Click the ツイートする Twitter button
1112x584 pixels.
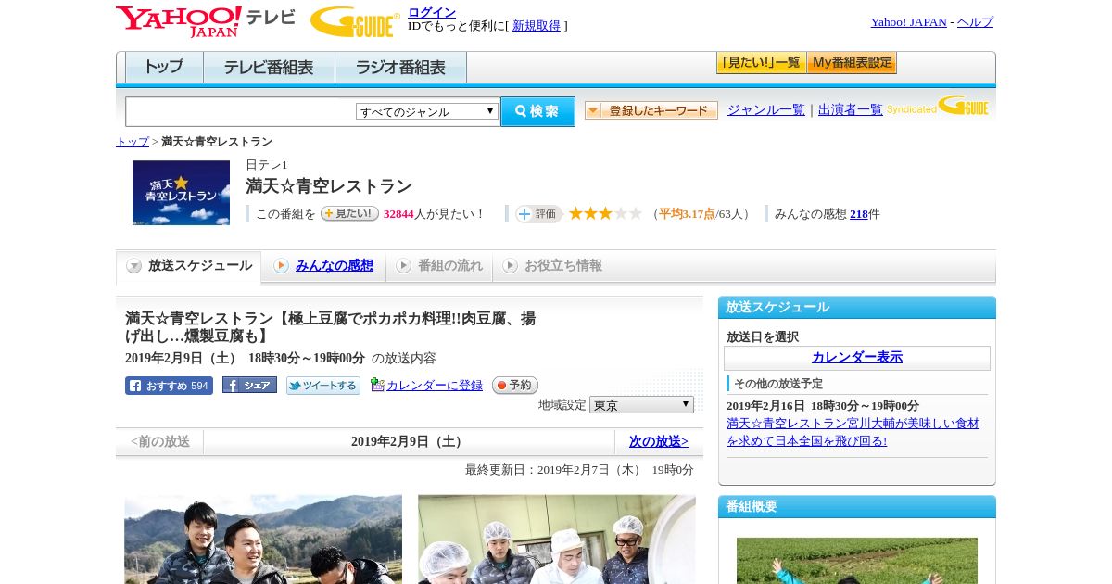(x=323, y=386)
